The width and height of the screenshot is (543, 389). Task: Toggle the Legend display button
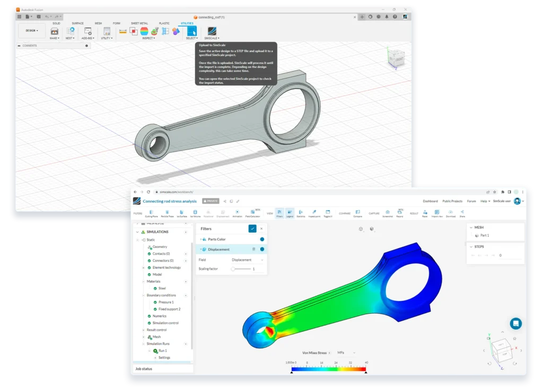(290, 212)
